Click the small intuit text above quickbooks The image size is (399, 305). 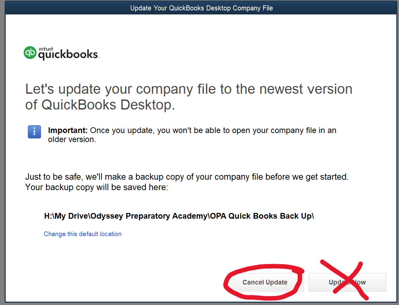click(x=46, y=49)
